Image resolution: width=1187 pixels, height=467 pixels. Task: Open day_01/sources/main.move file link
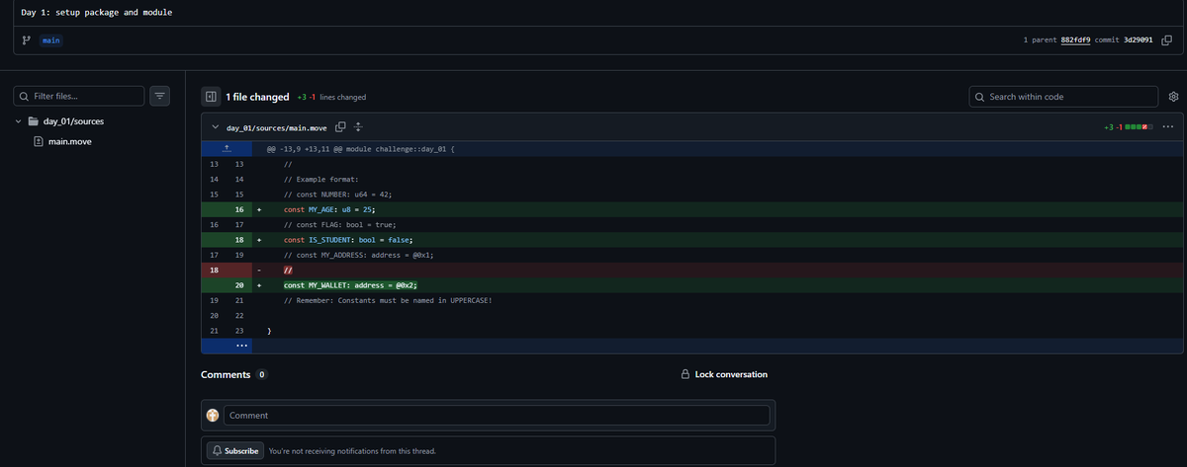point(278,128)
